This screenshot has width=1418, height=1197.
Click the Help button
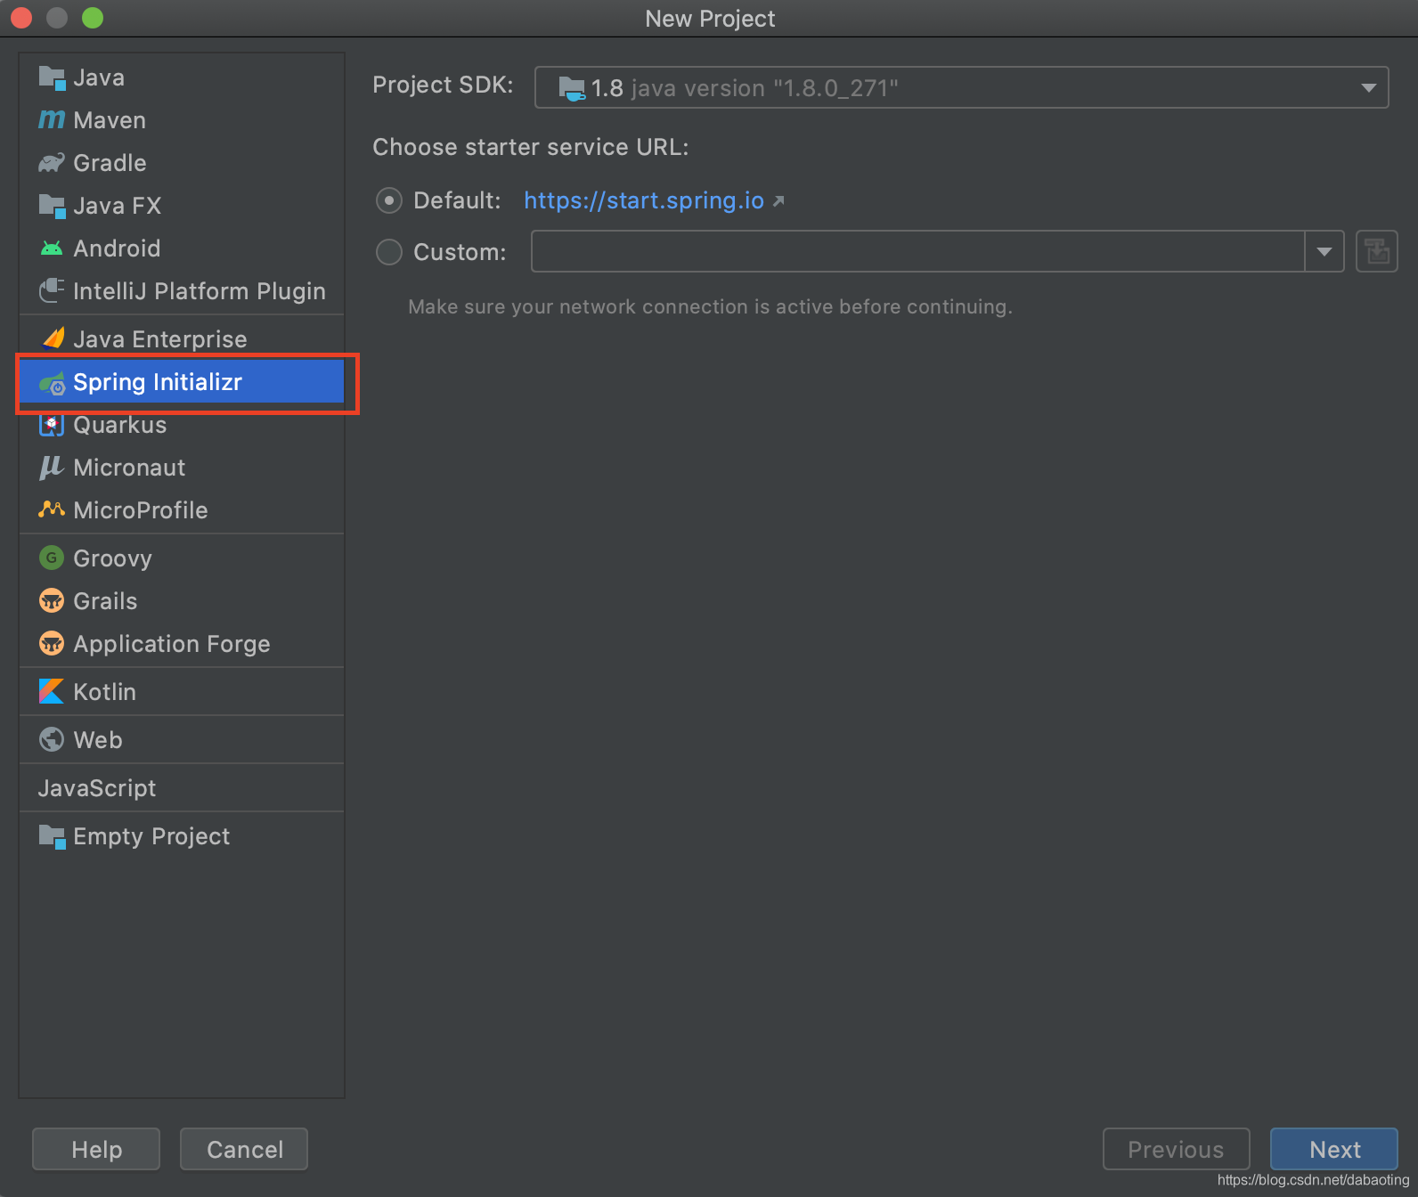96,1149
